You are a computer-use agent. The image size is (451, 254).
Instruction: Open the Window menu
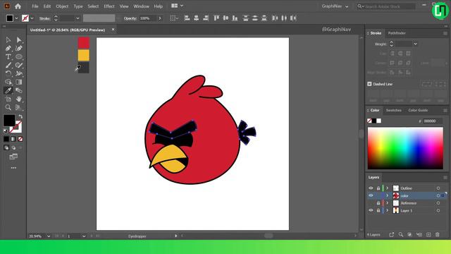141,6
